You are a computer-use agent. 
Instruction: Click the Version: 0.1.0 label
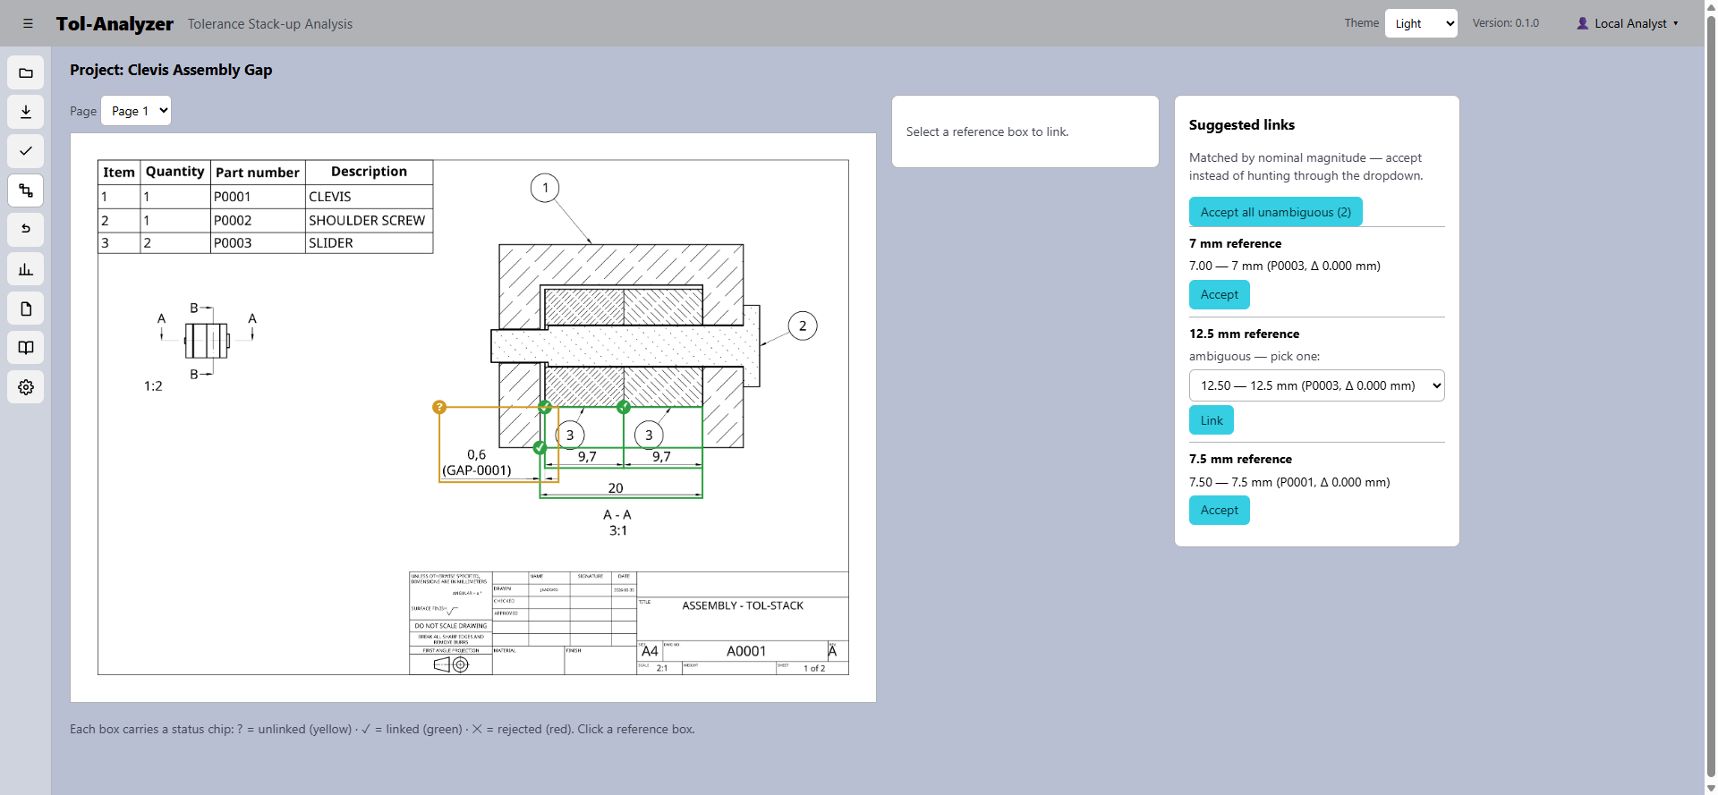(1506, 23)
